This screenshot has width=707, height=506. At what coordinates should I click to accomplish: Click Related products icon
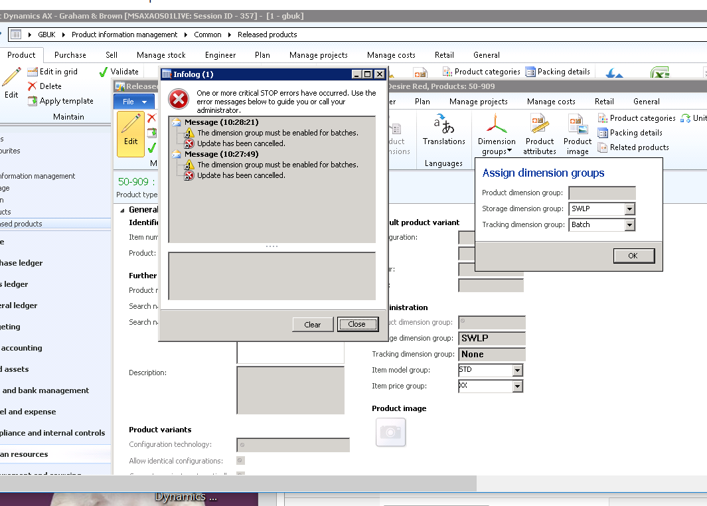coord(603,147)
